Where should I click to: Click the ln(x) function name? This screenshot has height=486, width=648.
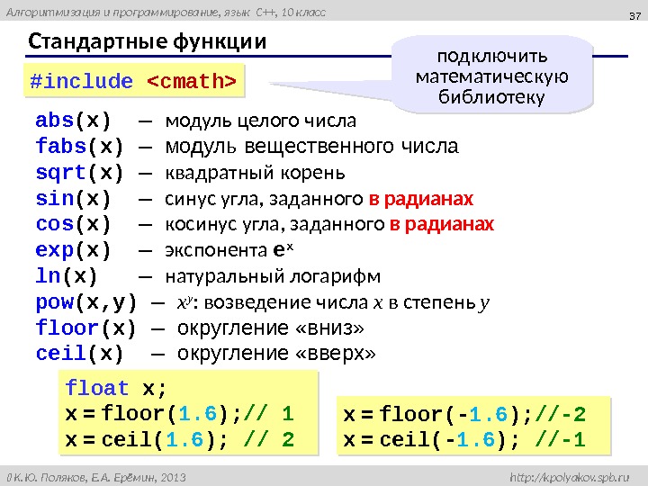click(x=67, y=275)
